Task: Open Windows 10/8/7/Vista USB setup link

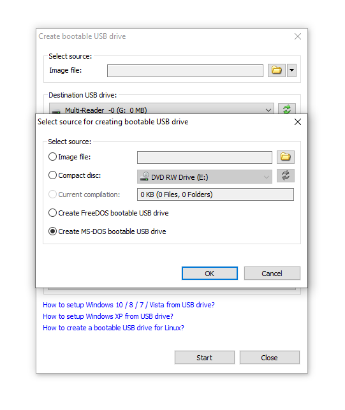Action: pos(129,305)
